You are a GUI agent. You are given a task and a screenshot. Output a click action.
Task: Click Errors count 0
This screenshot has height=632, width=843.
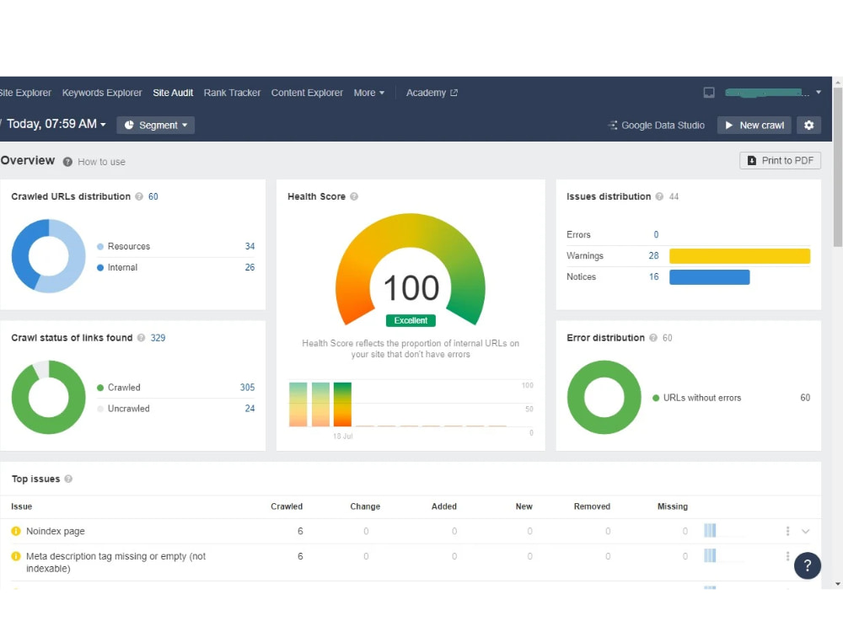click(656, 235)
